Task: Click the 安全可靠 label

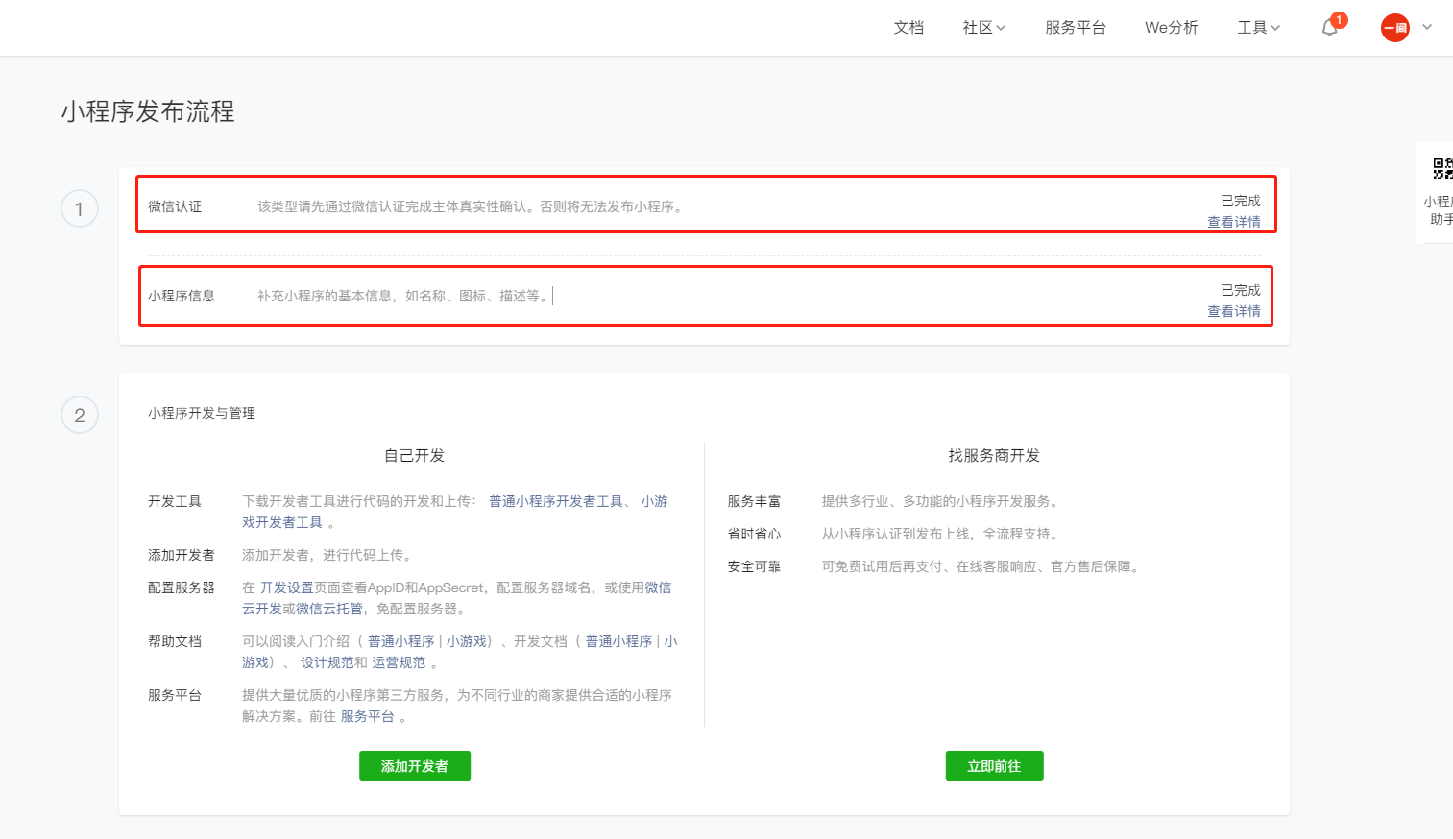Action: coord(754,566)
